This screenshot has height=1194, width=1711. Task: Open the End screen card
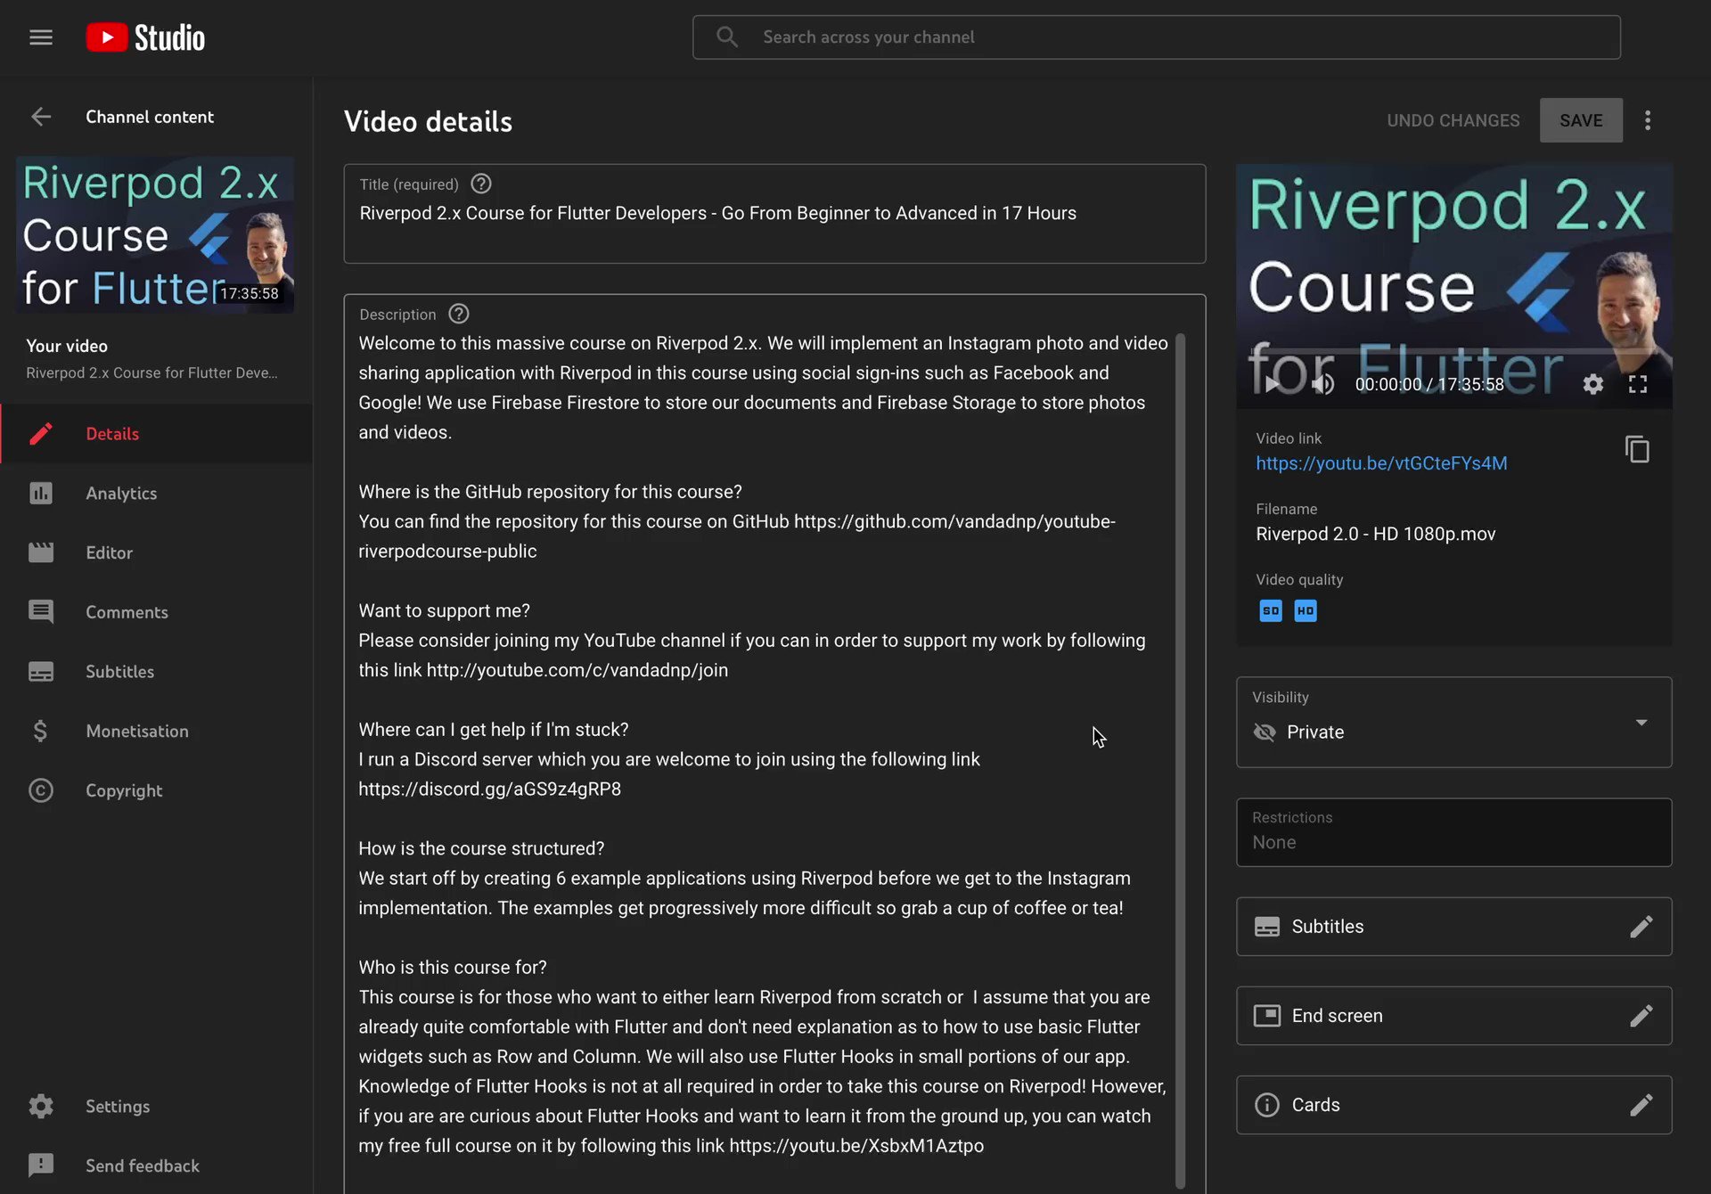click(1453, 1016)
